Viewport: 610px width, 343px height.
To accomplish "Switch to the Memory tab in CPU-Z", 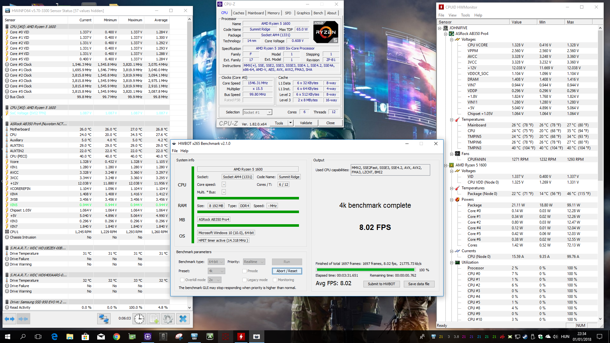I will pyautogui.click(x=273, y=13).
